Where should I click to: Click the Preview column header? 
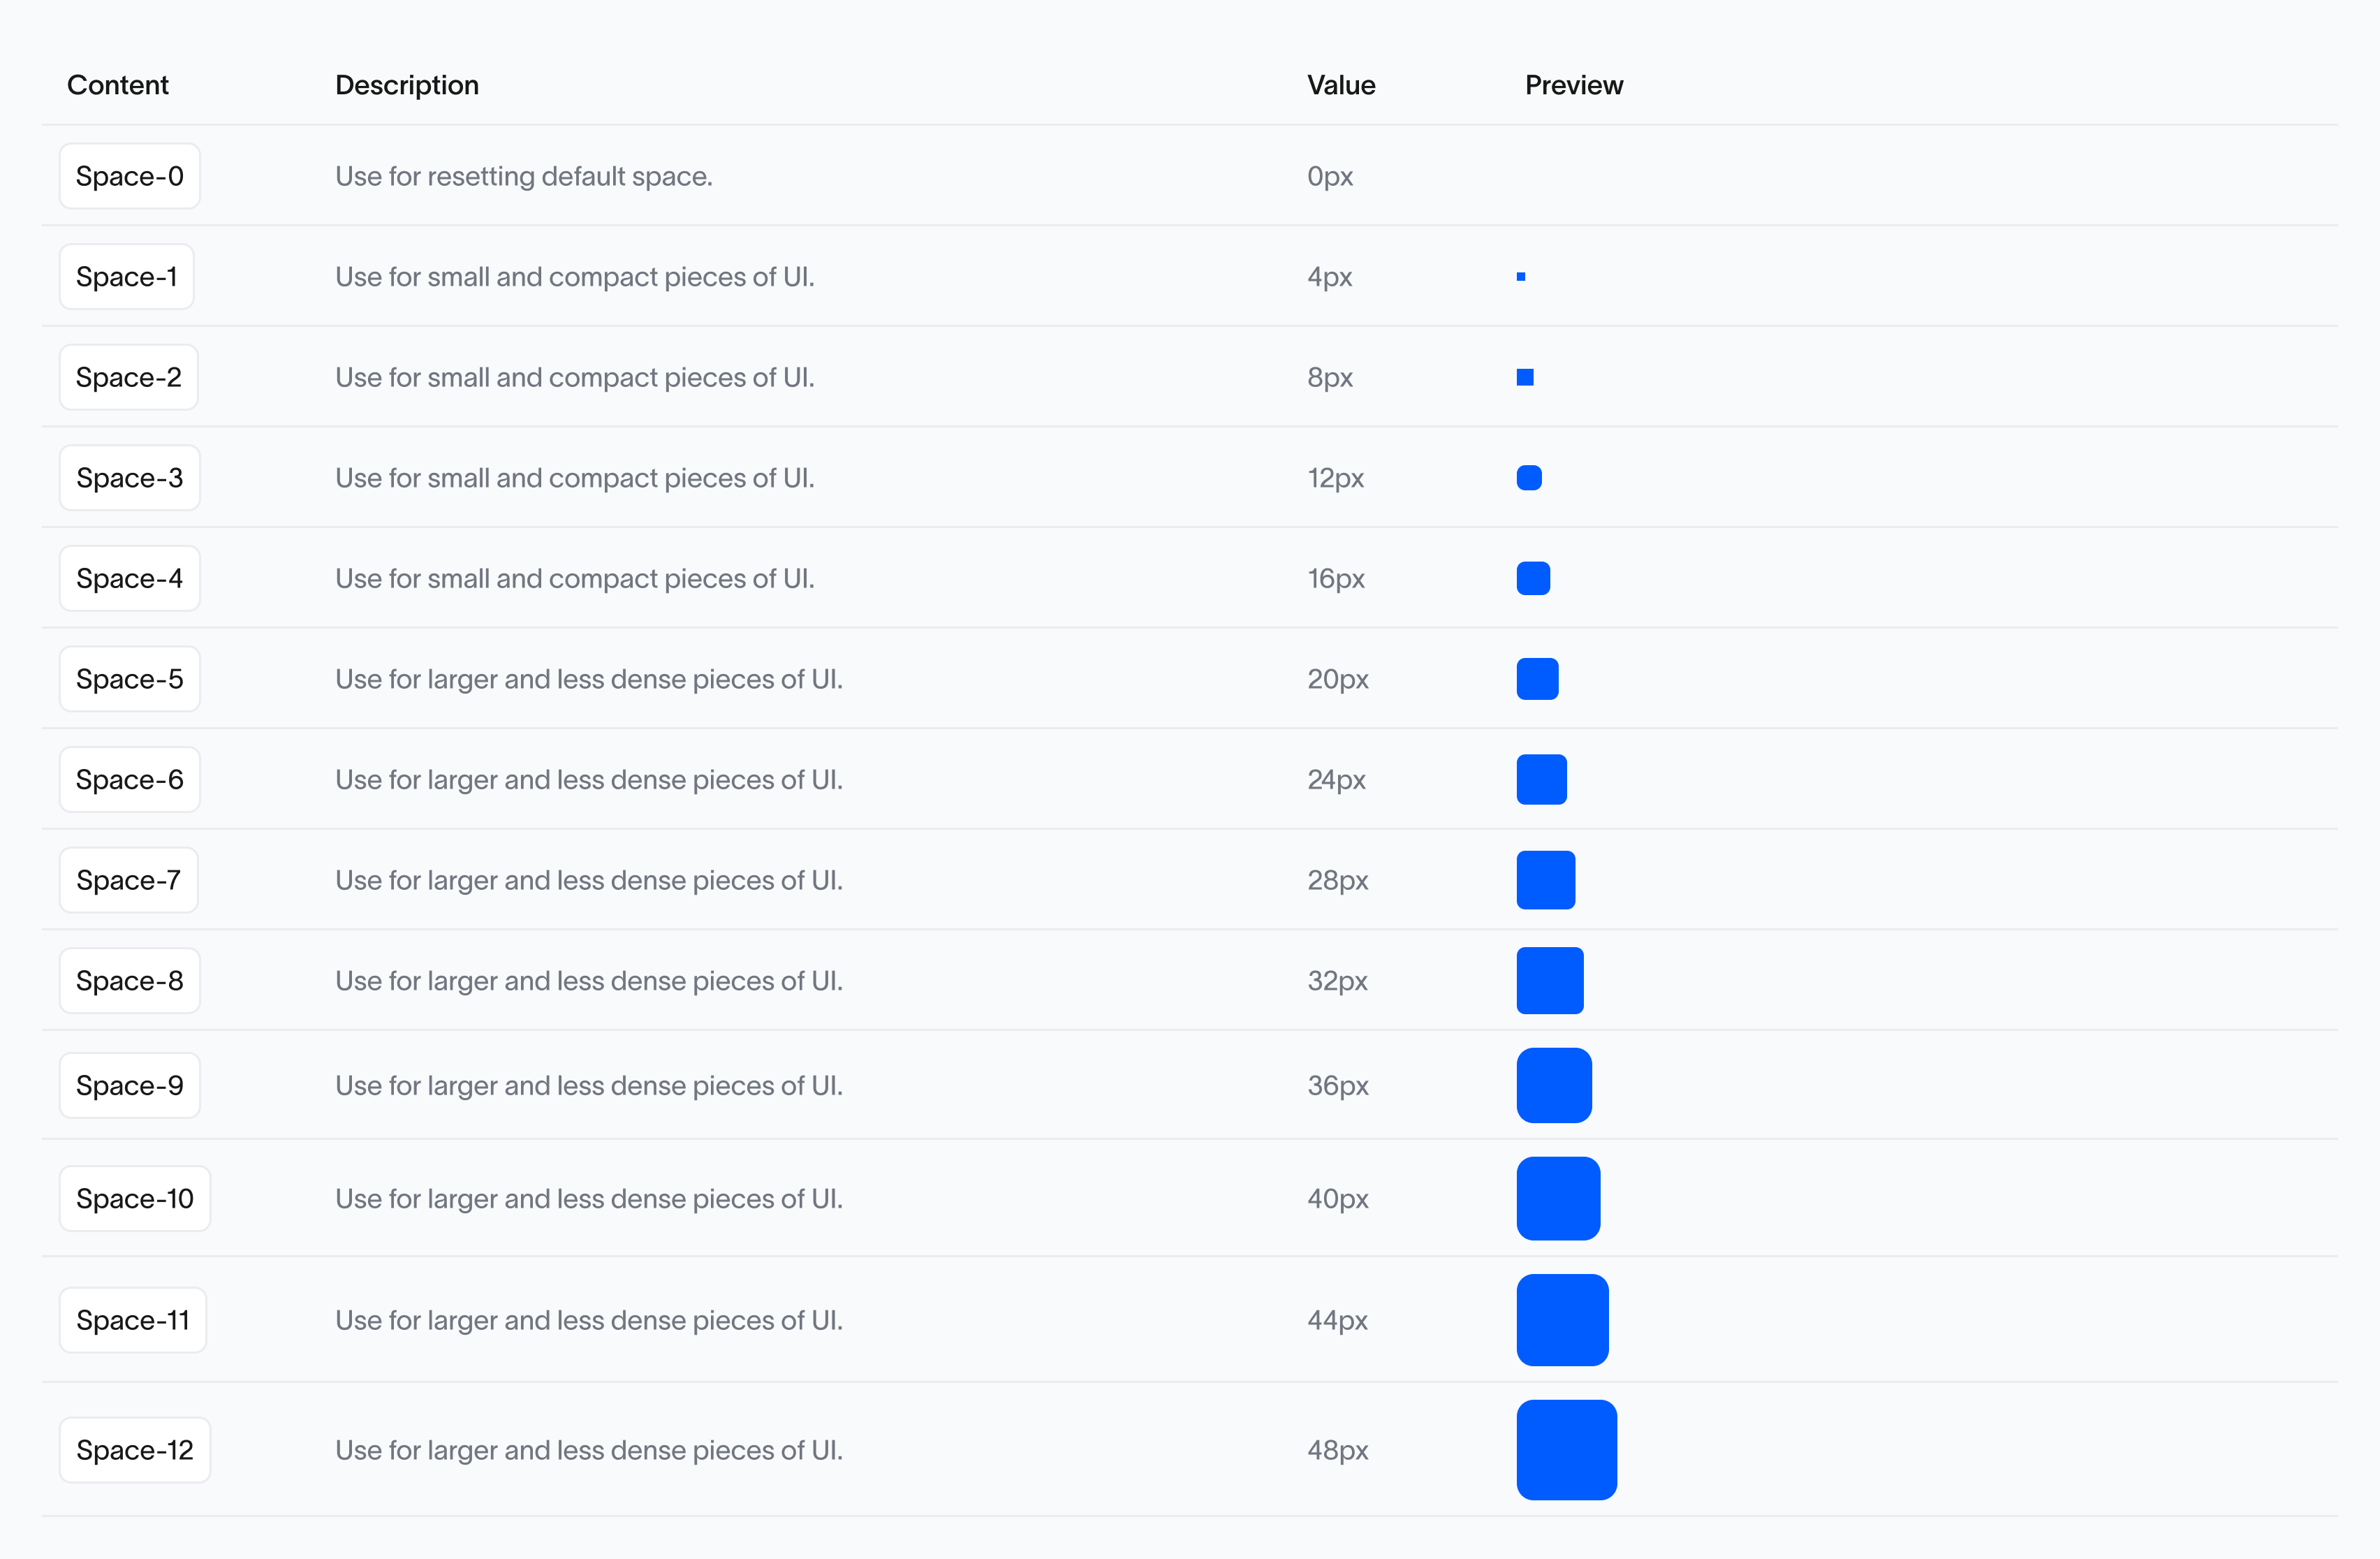coord(1573,85)
